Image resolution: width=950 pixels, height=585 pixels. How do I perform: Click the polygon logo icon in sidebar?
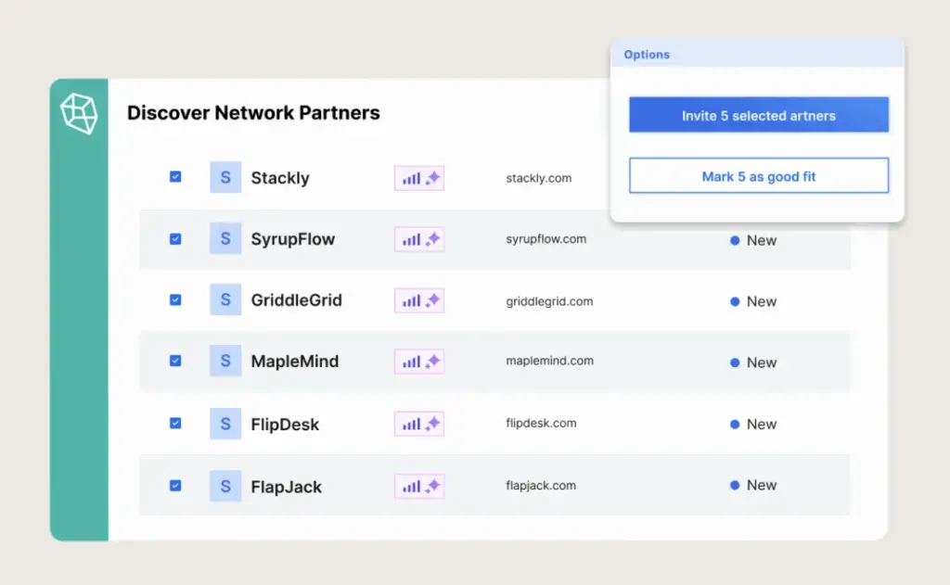coord(79,114)
